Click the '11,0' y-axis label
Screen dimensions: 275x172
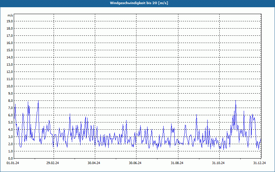[x=10, y=79]
